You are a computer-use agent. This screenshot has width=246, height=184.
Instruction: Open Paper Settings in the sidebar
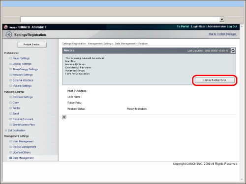click(21, 58)
